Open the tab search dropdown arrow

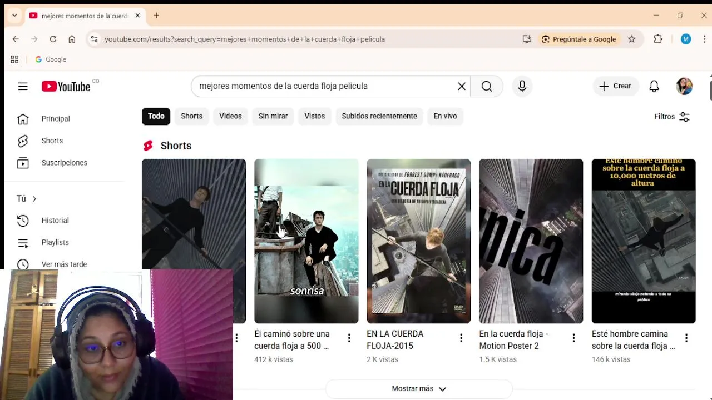click(x=14, y=16)
